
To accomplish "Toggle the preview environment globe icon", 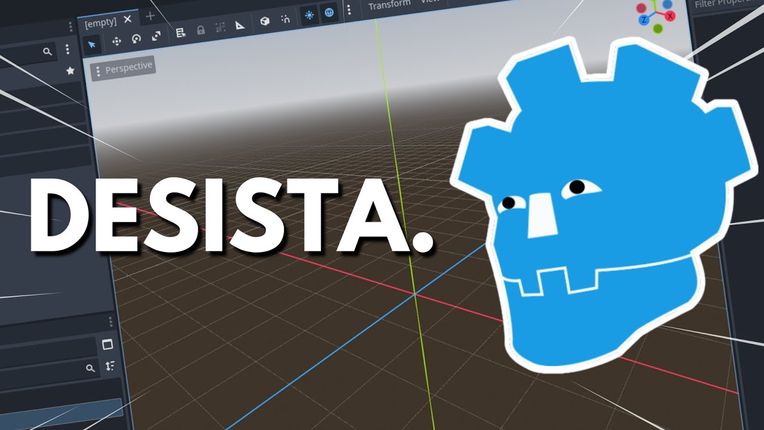I will (x=329, y=13).
